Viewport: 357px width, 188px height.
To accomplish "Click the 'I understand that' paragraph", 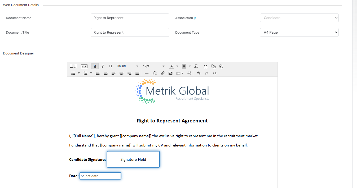I will tap(158, 145).
